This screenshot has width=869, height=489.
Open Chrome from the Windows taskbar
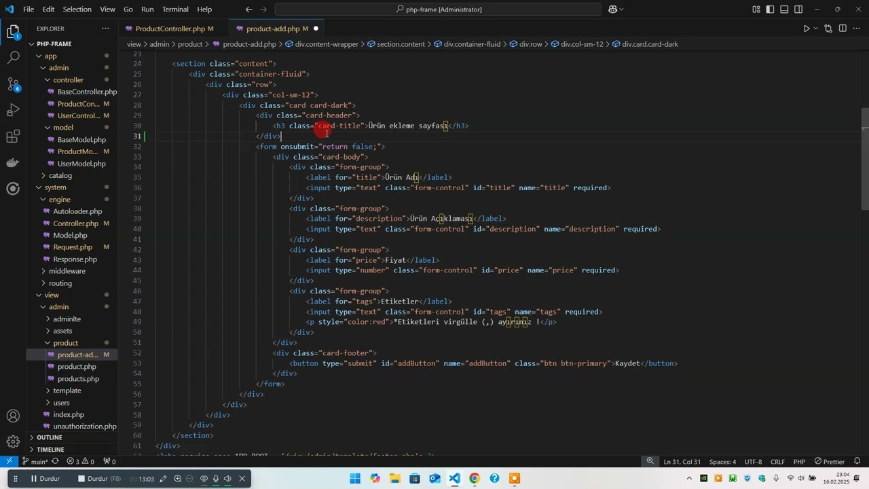pos(475,479)
